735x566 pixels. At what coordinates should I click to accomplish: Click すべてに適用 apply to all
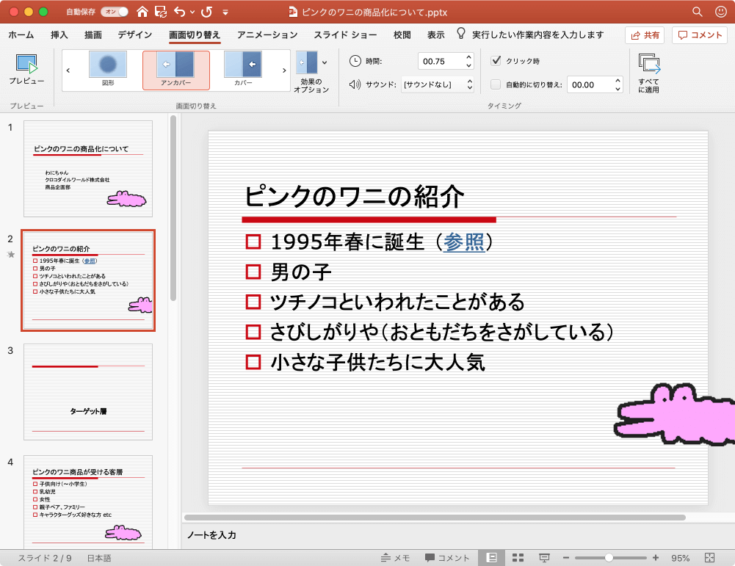point(649,73)
